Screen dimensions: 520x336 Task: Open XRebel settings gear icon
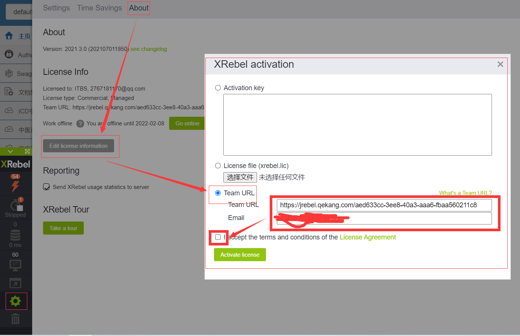pyautogui.click(x=15, y=301)
